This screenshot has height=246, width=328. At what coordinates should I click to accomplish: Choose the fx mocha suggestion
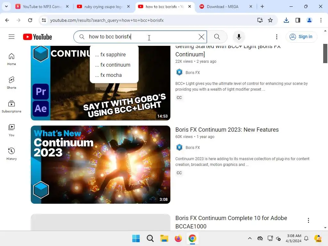(114, 75)
